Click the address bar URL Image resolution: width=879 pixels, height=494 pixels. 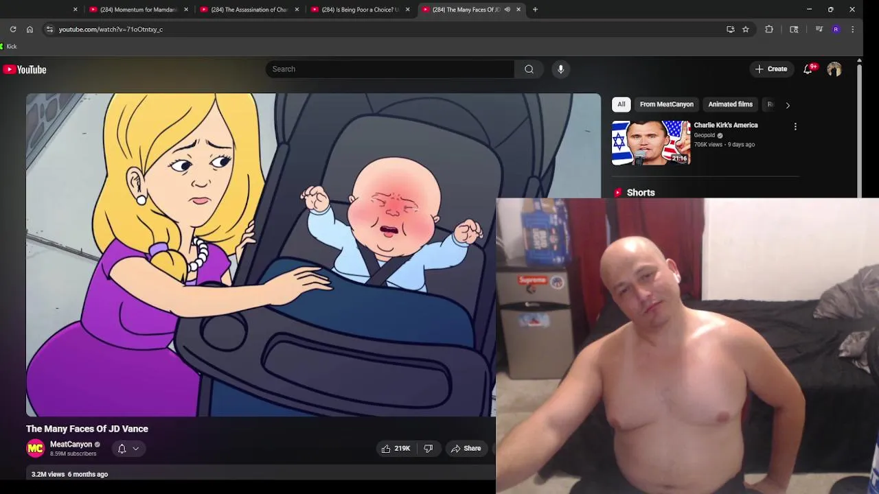(x=111, y=30)
